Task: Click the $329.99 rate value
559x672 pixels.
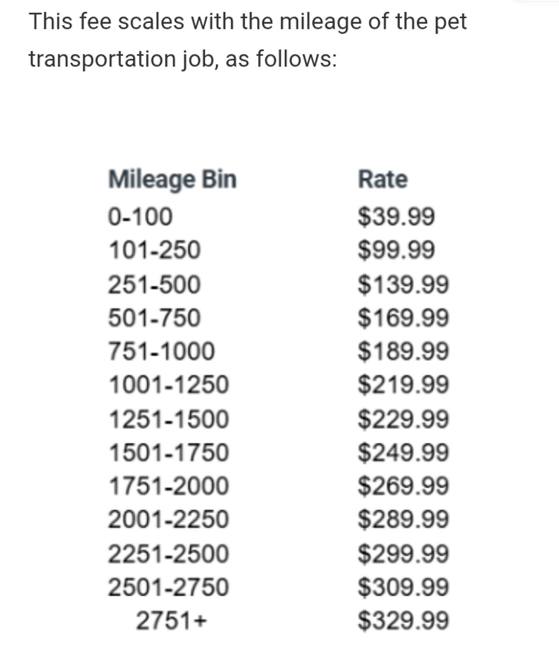Action: pyautogui.click(x=403, y=620)
